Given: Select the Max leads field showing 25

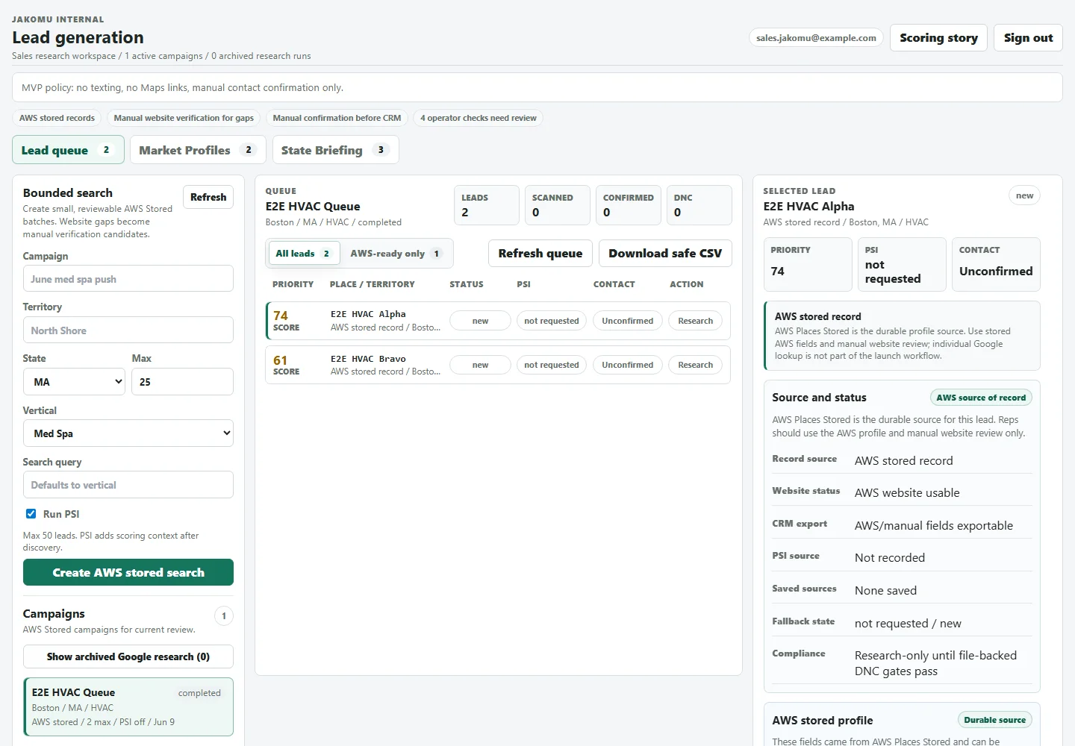Looking at the screenshot, I should click(x=182, y=382).
